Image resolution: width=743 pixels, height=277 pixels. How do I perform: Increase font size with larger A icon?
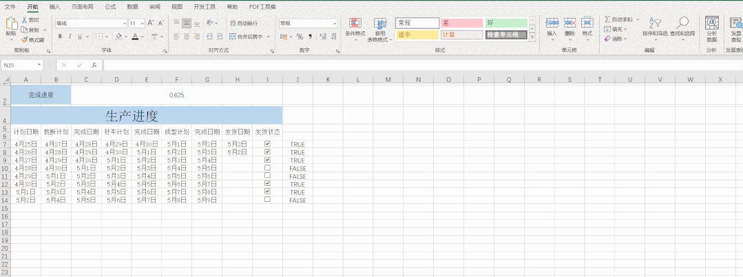click(150, 23)
